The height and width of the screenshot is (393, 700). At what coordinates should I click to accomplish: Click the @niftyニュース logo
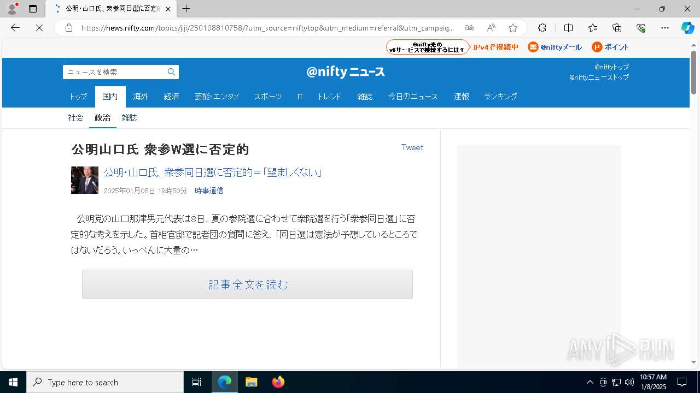(346, 72)
